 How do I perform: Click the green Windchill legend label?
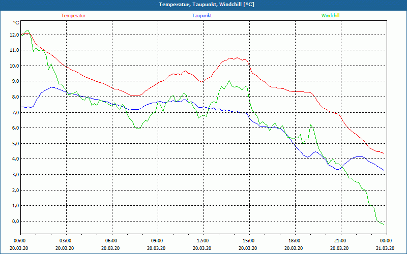(x=330, y=16)
